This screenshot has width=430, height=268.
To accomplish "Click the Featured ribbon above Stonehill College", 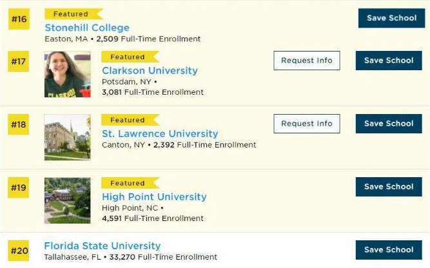I will click(72, 14).
